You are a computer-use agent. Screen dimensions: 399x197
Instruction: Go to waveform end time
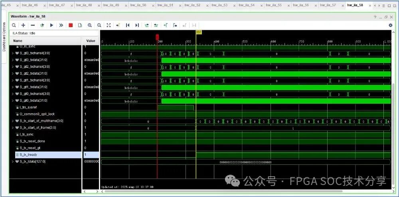137,25
